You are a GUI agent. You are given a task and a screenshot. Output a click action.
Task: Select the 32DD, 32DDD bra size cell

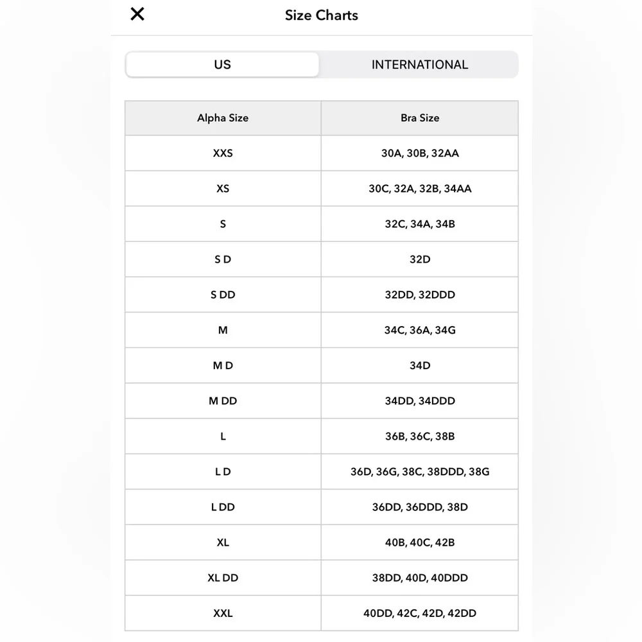420,295
